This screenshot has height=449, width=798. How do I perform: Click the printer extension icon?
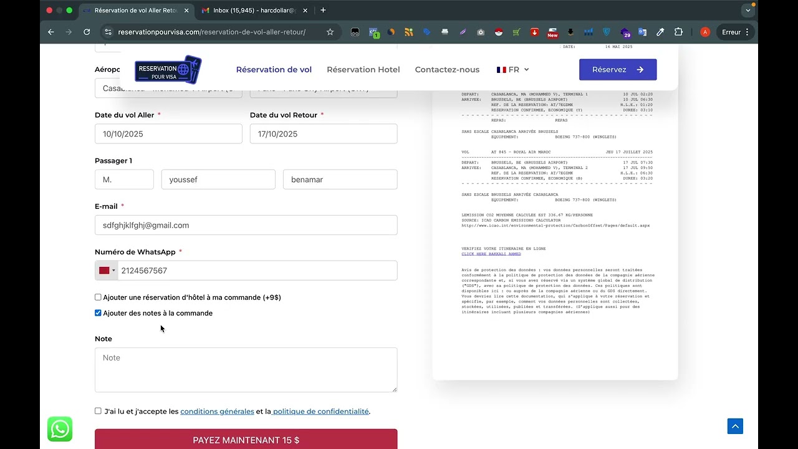pos(445,32)
